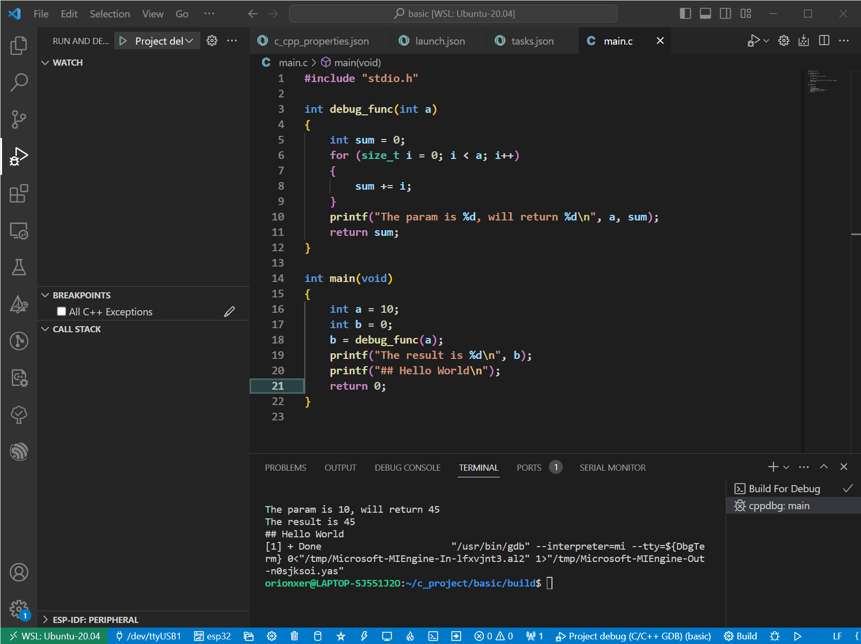Switch to the tasks.json tab
The width and height of the screenshot is (861, 644).
[x=532, y=41]
